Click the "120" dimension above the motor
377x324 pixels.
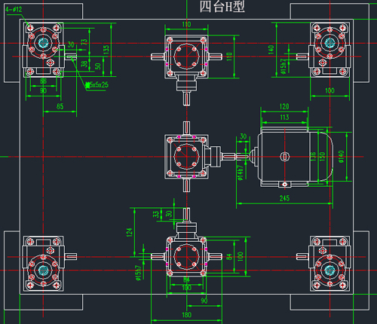284,106
